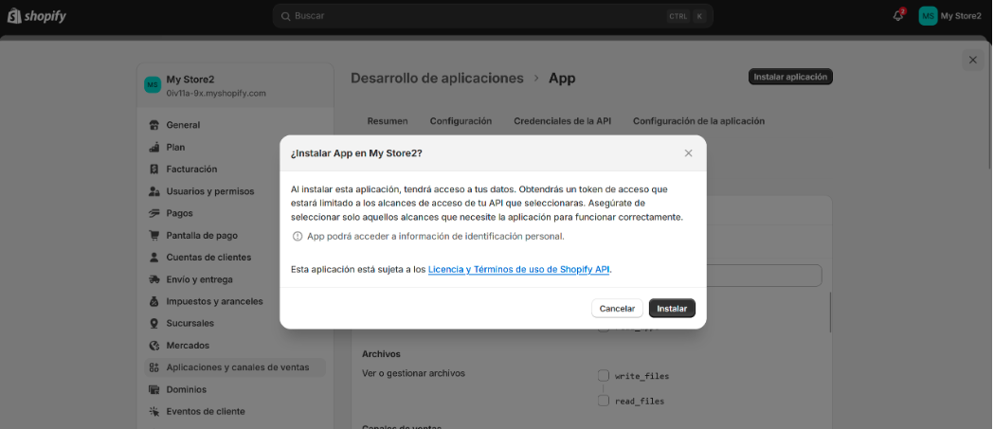Click the Envío y entrega truck icon
Image resolution: width=994 pixels, height=429 pixels.
pos(154,279)
